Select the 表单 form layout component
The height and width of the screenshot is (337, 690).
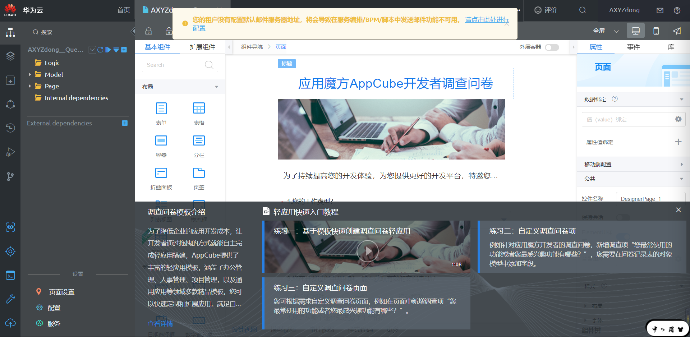161,113
